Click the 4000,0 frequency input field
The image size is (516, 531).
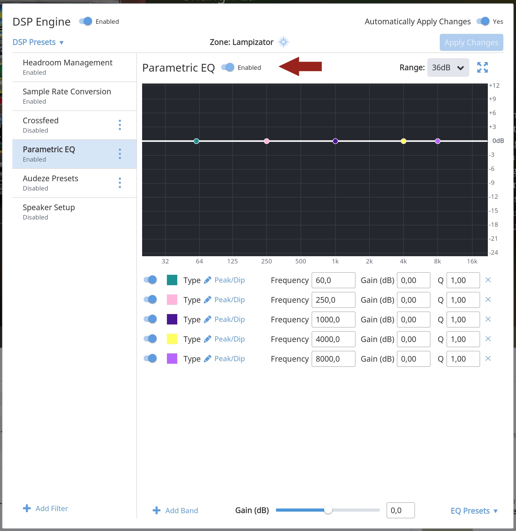pos(333,339)
